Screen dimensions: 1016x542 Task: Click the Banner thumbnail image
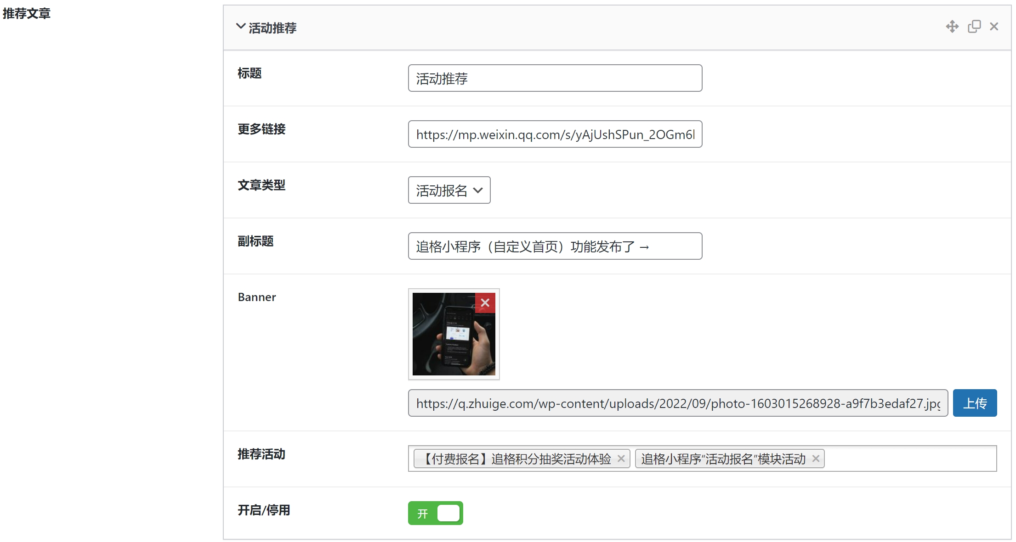click(454, 334)
